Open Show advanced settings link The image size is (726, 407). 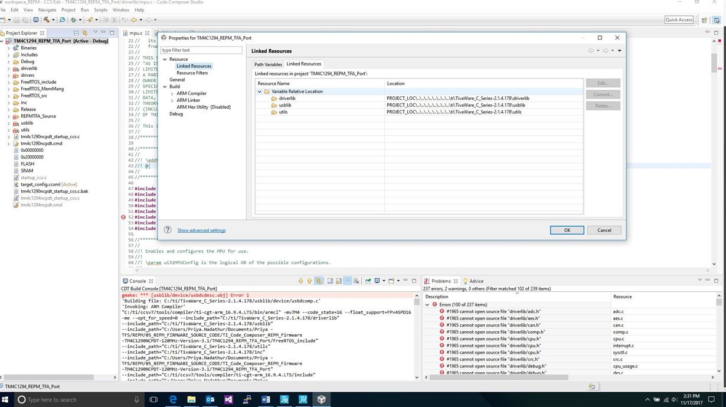[201, 230]
